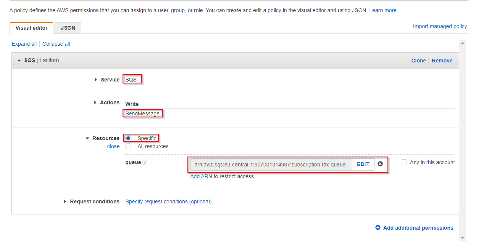Viewport: 481px width, 243px height.
Task: Click EDIT on the queue ARN
Action: click(363, 165)
